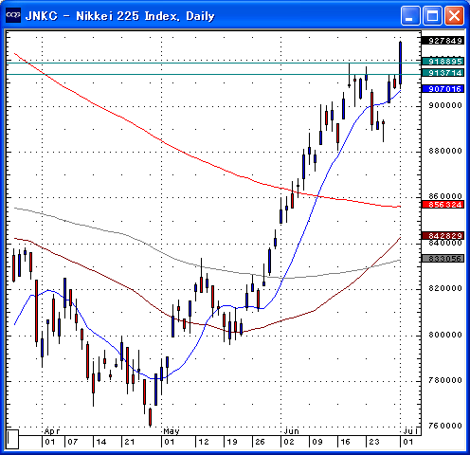
Task: Select the 913714 horizontal line label
Action: [443, 73]
